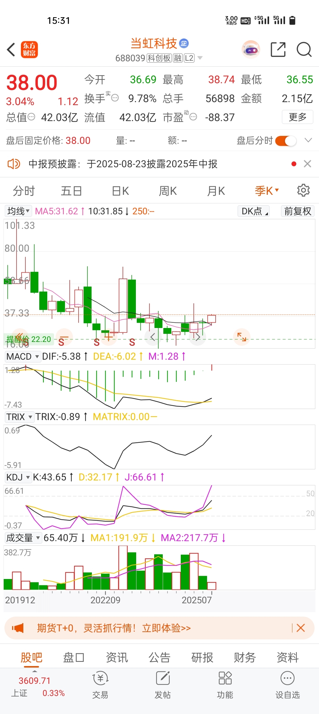The height and width of the screenshot is (714, 319).
Task: Tap the share export icon
Action: tap(278, 49)
